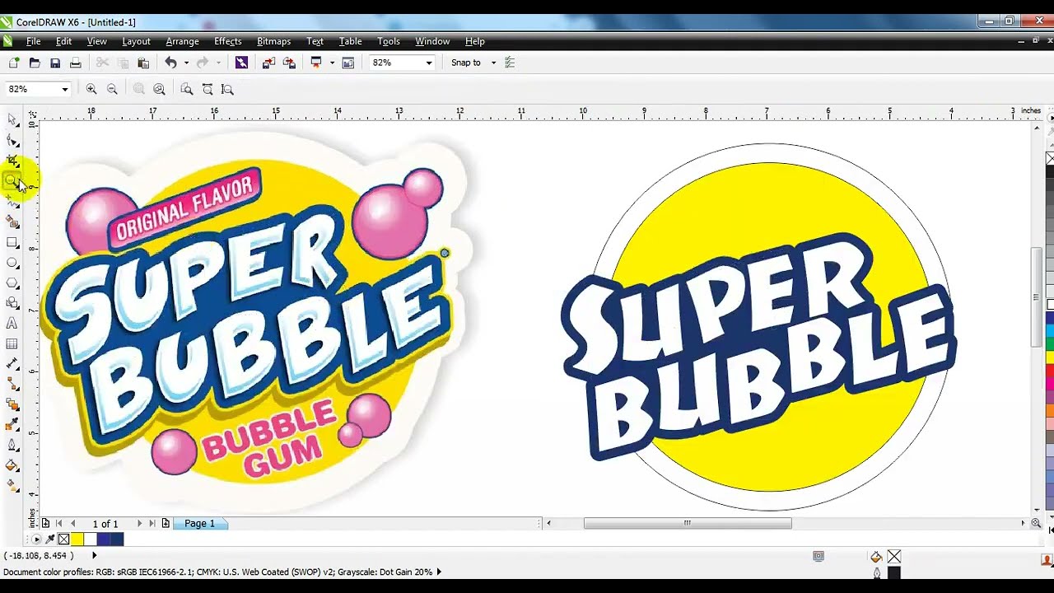This screenshot has width=1054, height=593.
Task: Select the Ellipse tool
Action: [x=12, y=263]
